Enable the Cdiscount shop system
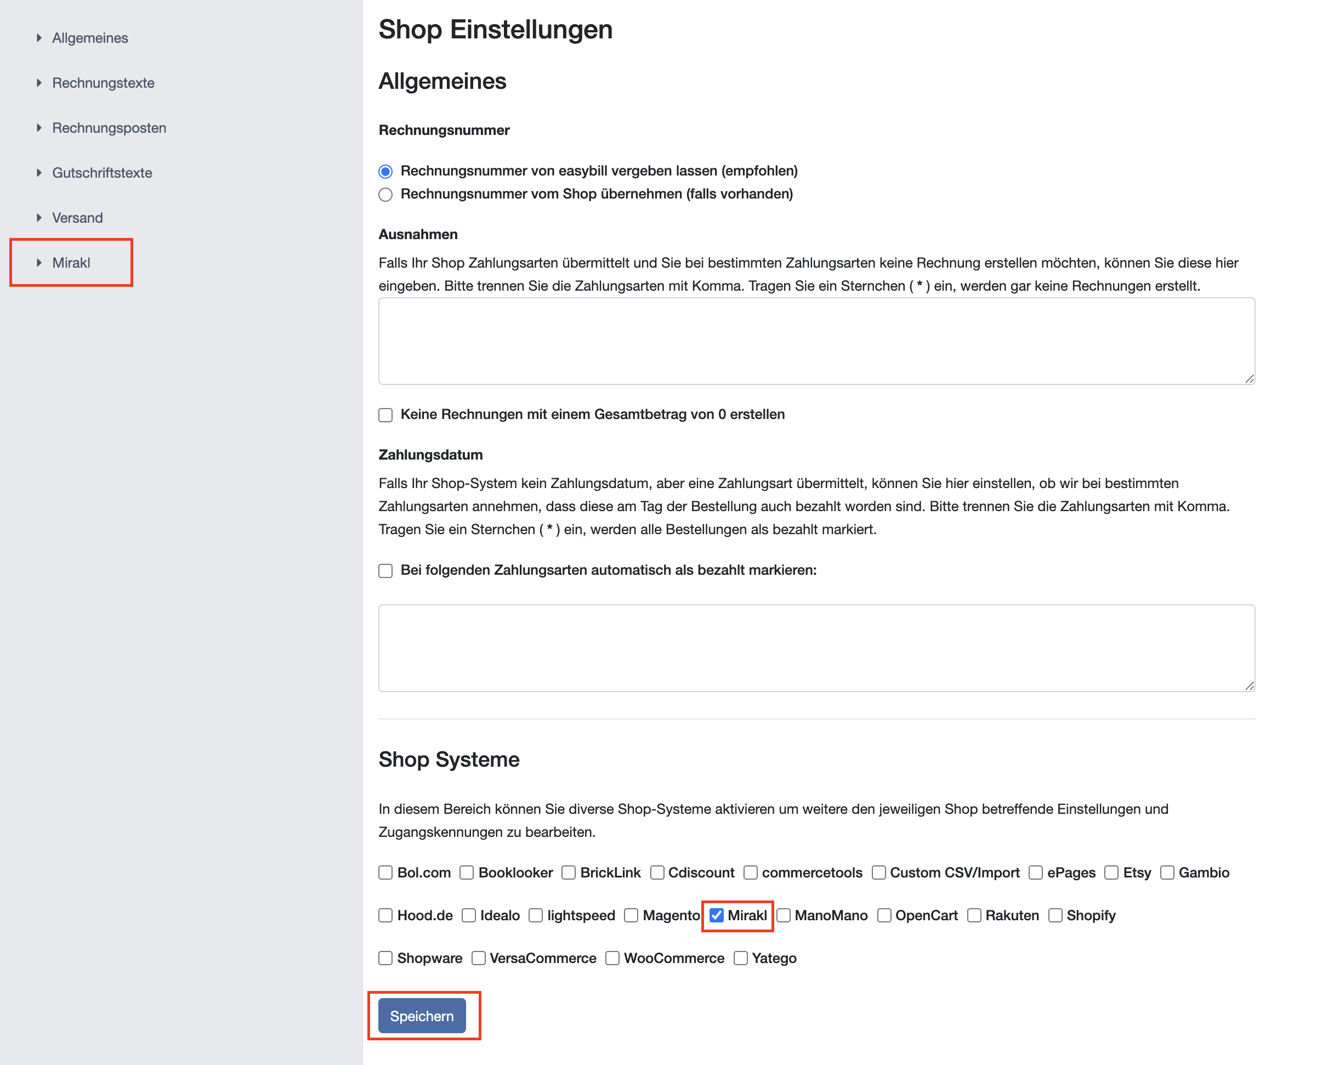Viewport: 1328px width, 1065px height. pos(657,873)
